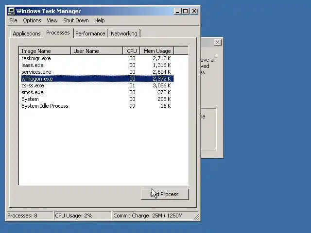
Task: Select the taskmgr.exe process row
Action: (97, 58)
